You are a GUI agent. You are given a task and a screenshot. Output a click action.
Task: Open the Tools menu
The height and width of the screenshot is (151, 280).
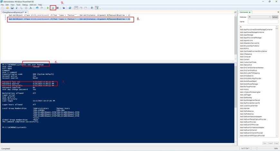[x=18, y=5]
